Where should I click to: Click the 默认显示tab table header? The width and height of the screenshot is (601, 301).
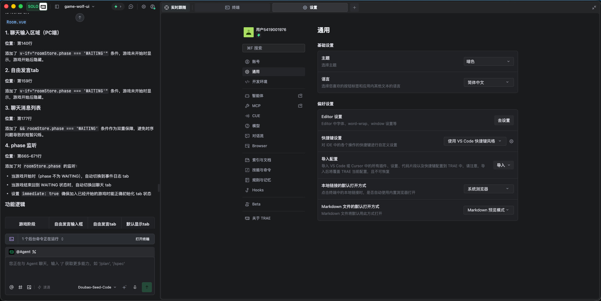(138, 224)
